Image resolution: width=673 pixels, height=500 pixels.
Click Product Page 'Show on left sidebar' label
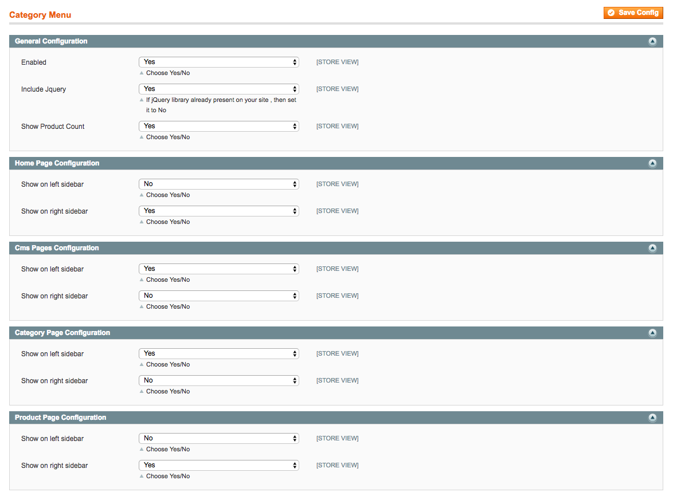click(52, 439)
